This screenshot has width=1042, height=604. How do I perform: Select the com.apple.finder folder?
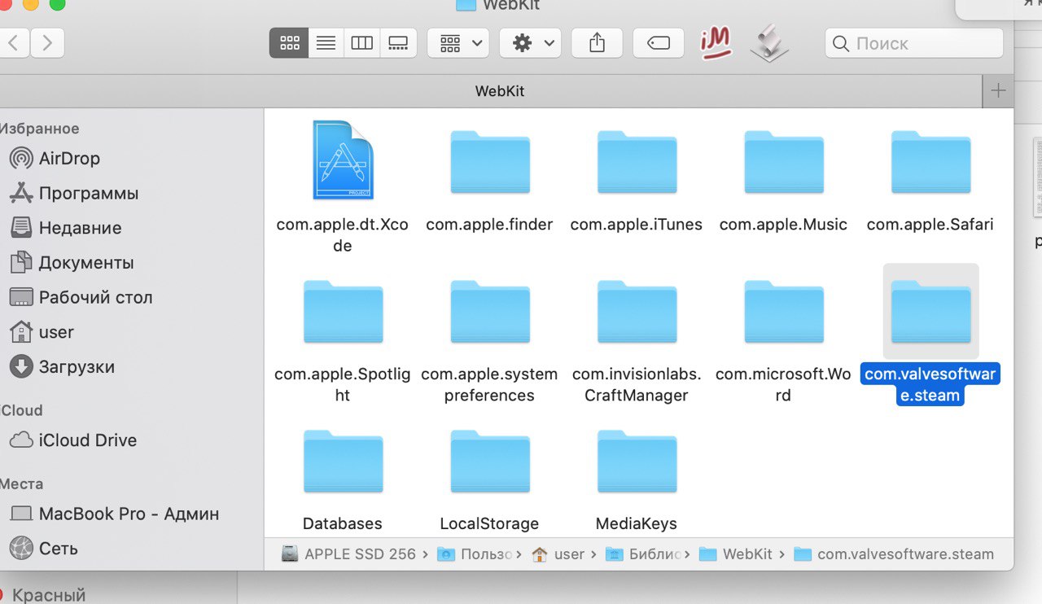click(490, 162)
